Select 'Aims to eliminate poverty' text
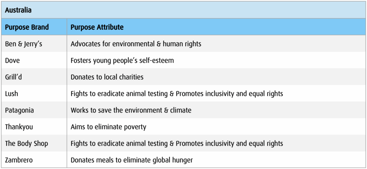This screenshot has height=169, width=367. click(x=108, y=127)
